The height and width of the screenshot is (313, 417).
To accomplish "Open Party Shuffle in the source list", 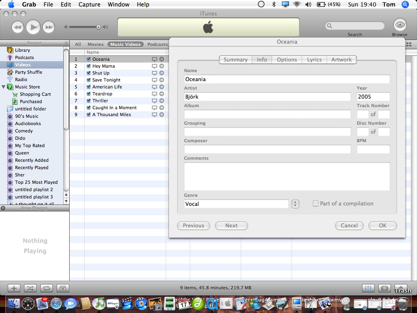I will (29, 72).
